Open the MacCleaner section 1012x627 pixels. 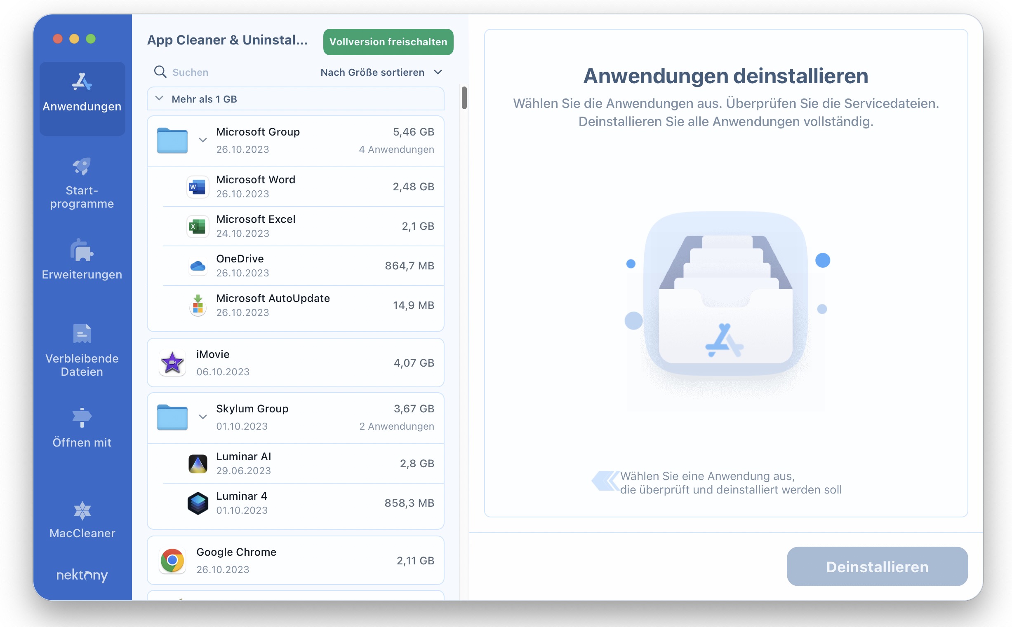click(82, 520)
